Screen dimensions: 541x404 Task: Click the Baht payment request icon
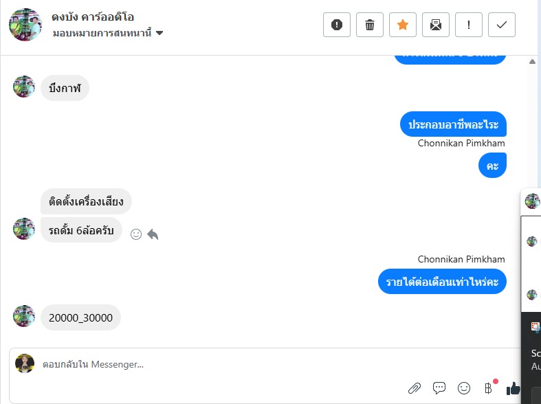click(489, 388)
